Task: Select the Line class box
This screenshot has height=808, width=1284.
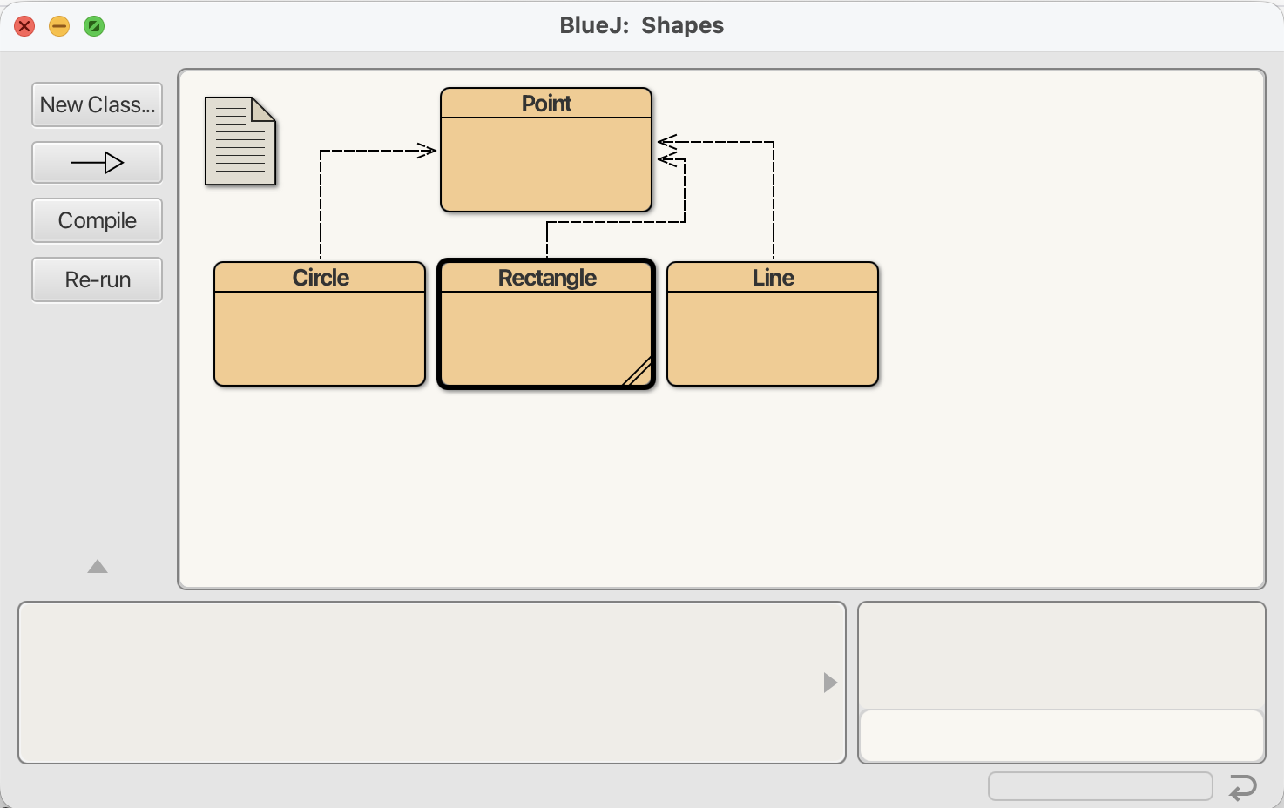Action: pyautogui.click(x=773, y=337)
